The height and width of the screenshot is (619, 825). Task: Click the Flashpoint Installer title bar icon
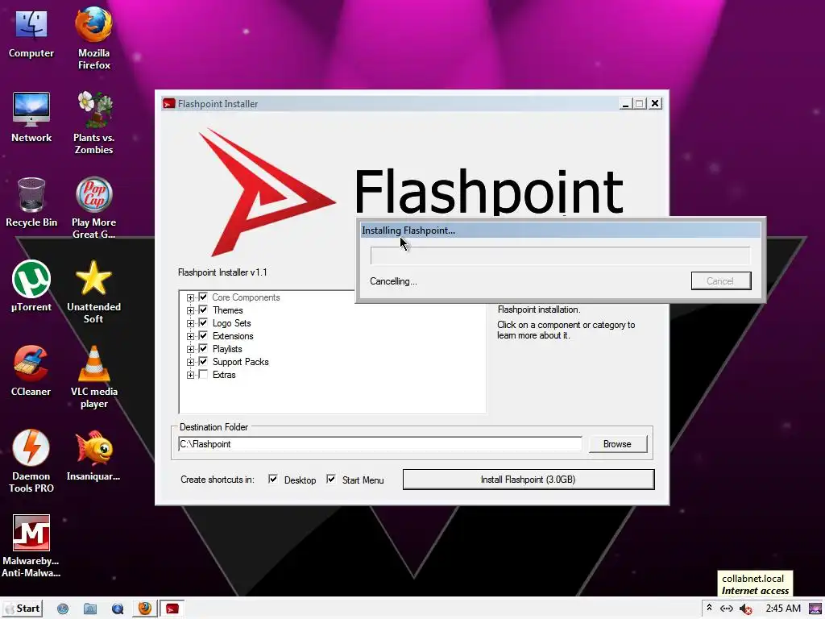(169, 104)
